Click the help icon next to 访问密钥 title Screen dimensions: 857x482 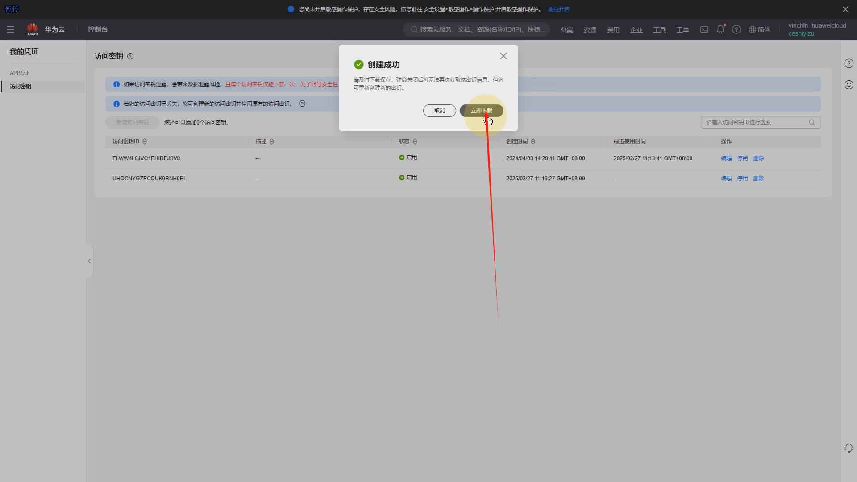[x=130, y=56]
